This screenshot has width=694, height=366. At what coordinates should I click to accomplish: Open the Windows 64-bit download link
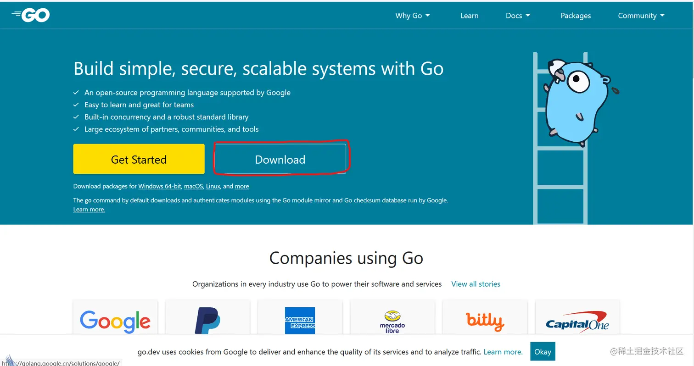(x=159, y=186)
